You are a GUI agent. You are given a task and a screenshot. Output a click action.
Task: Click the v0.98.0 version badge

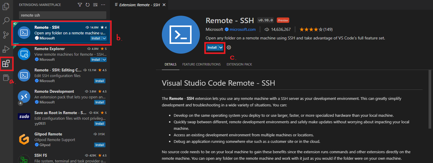click(x=266, y=20)
